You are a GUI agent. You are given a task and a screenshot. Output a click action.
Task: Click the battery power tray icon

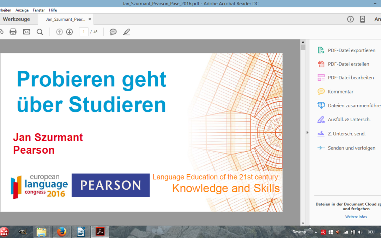coord(353,232)
